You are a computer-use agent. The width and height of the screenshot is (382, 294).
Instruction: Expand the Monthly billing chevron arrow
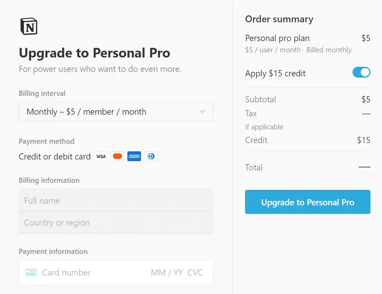click(x=203, y=112)
